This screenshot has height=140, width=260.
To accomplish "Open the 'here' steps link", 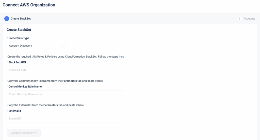I will [122, 57].
